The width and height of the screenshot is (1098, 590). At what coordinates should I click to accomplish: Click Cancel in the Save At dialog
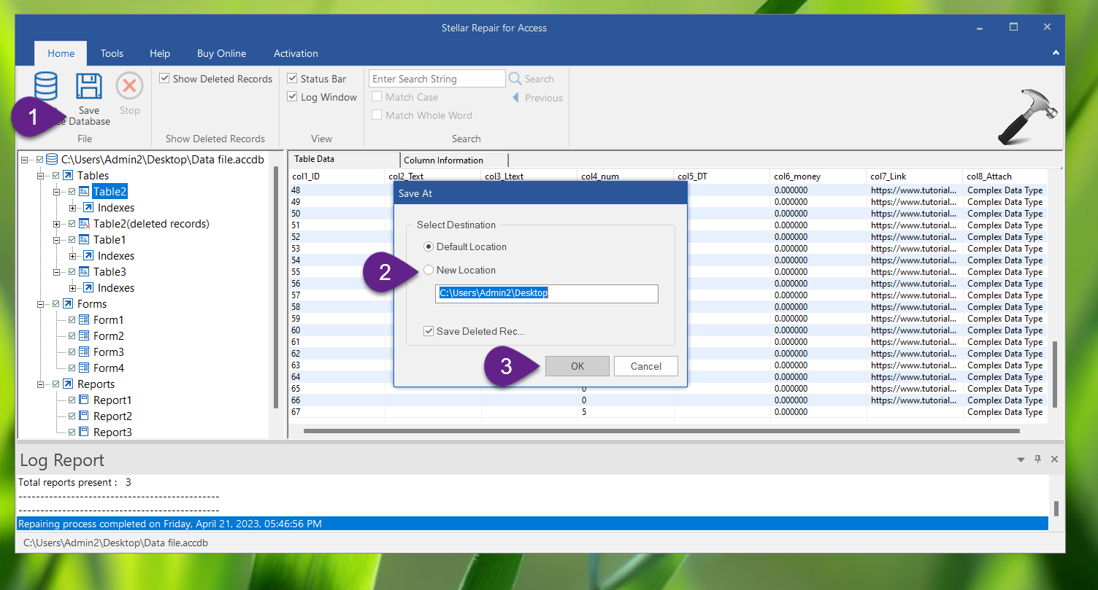[645, 366]
